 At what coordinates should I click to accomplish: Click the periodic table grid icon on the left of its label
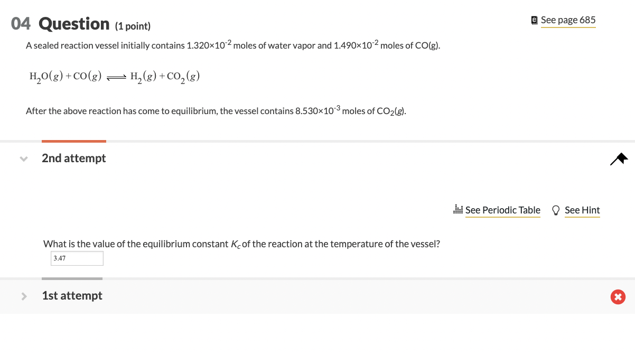[459, 210]
